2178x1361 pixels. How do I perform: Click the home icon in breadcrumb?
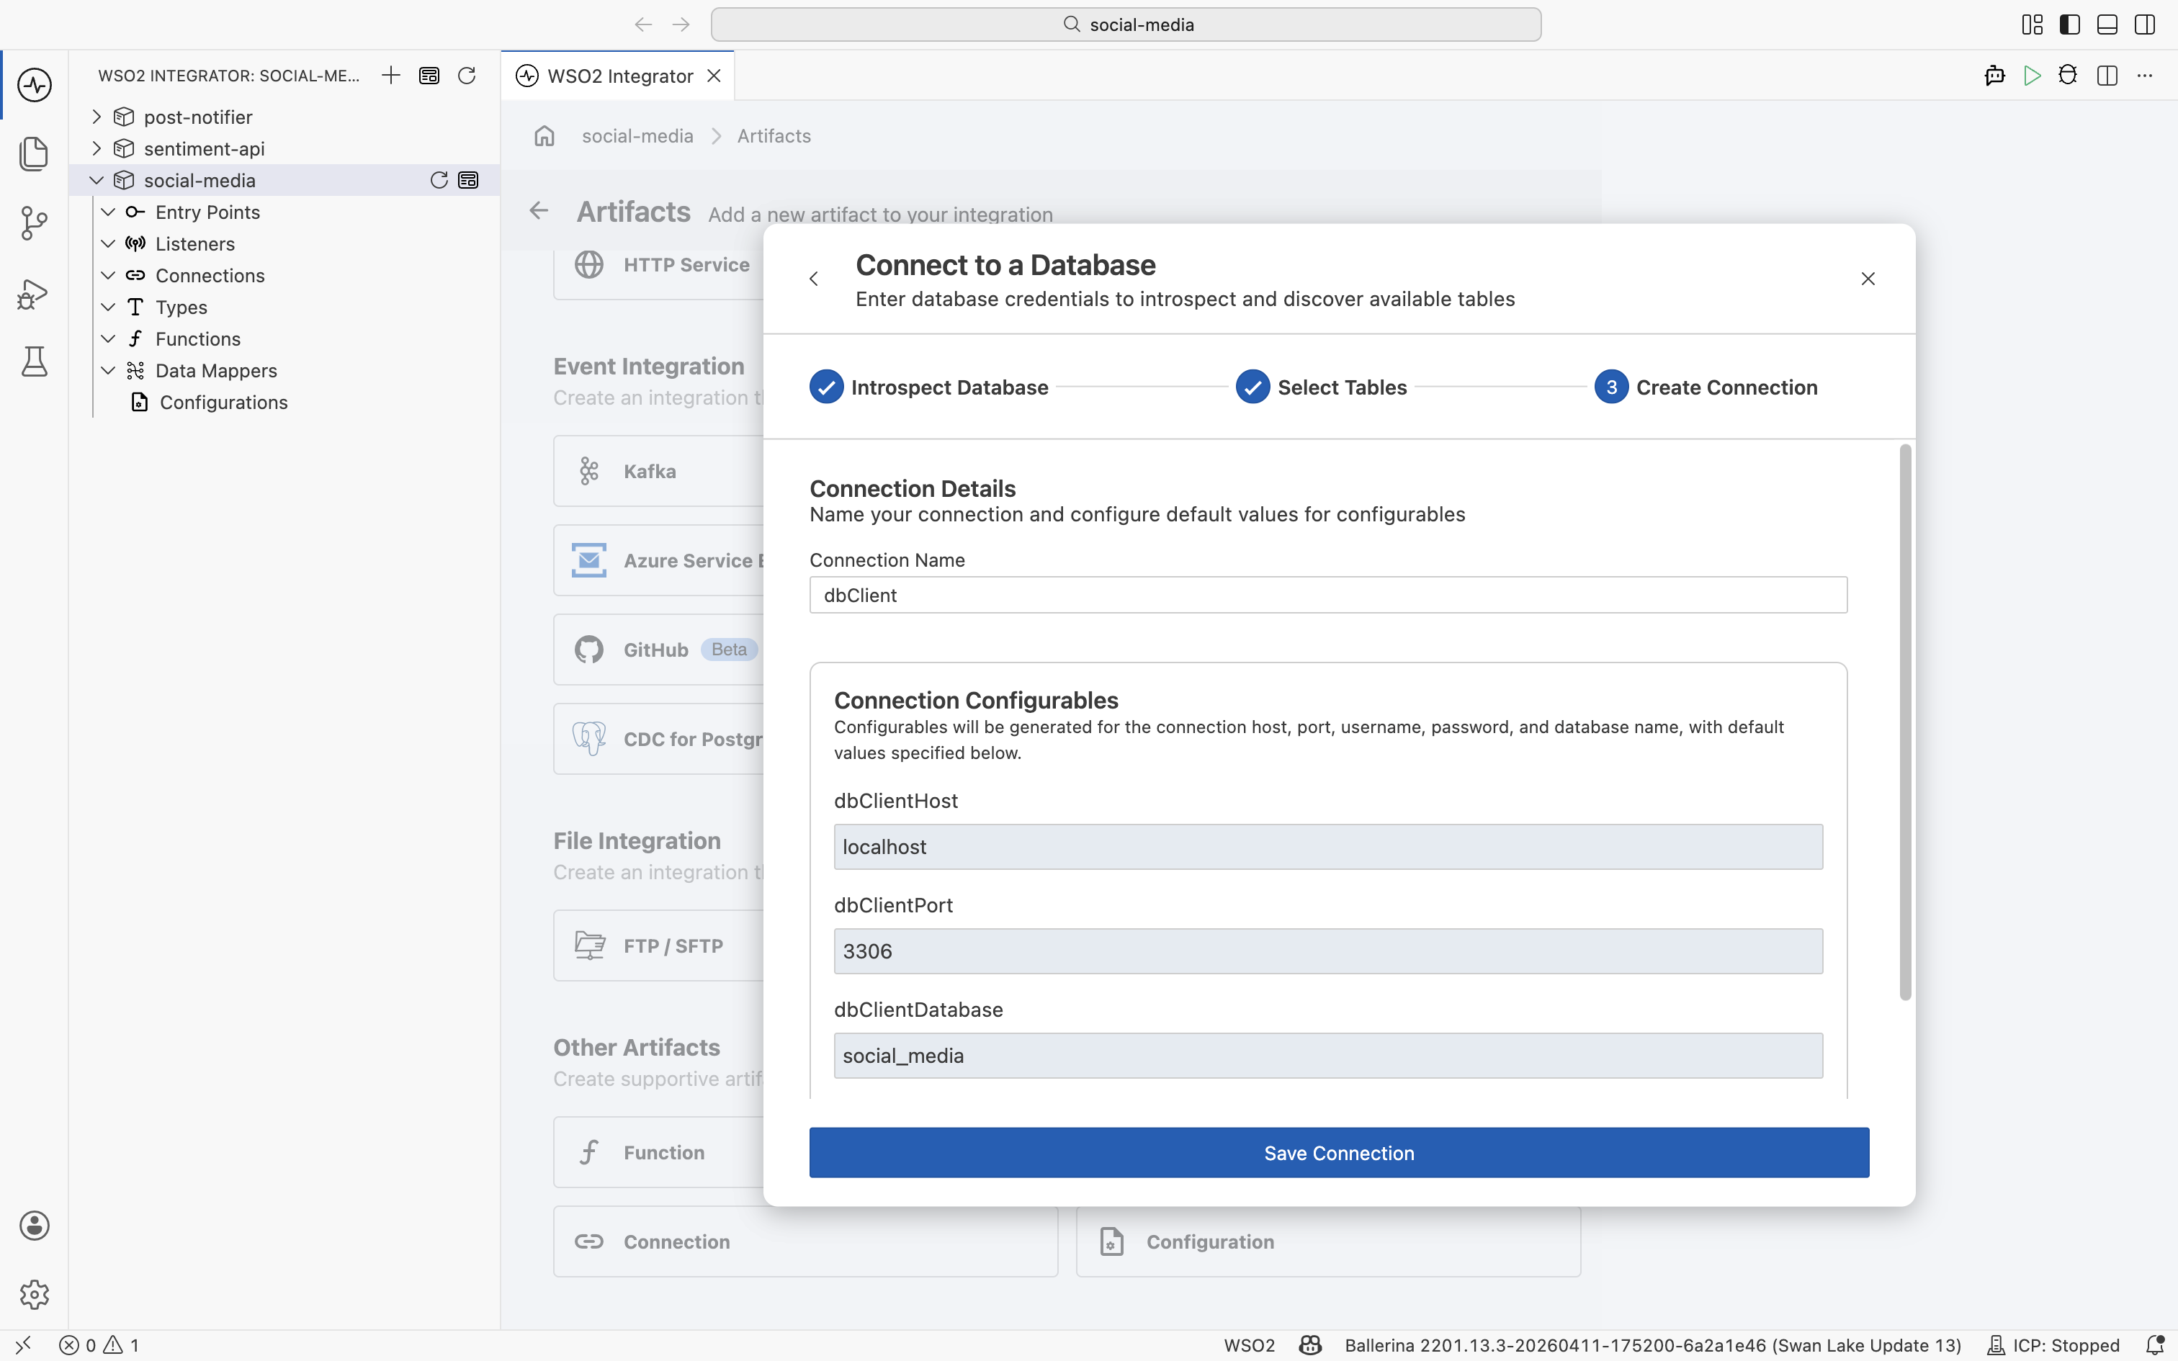(544, 136)
